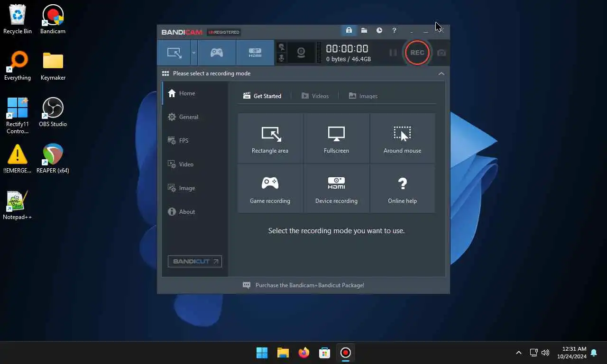The image size is (607, 364).
Task: Open Home section in sidebar
Action: [195, 93]
